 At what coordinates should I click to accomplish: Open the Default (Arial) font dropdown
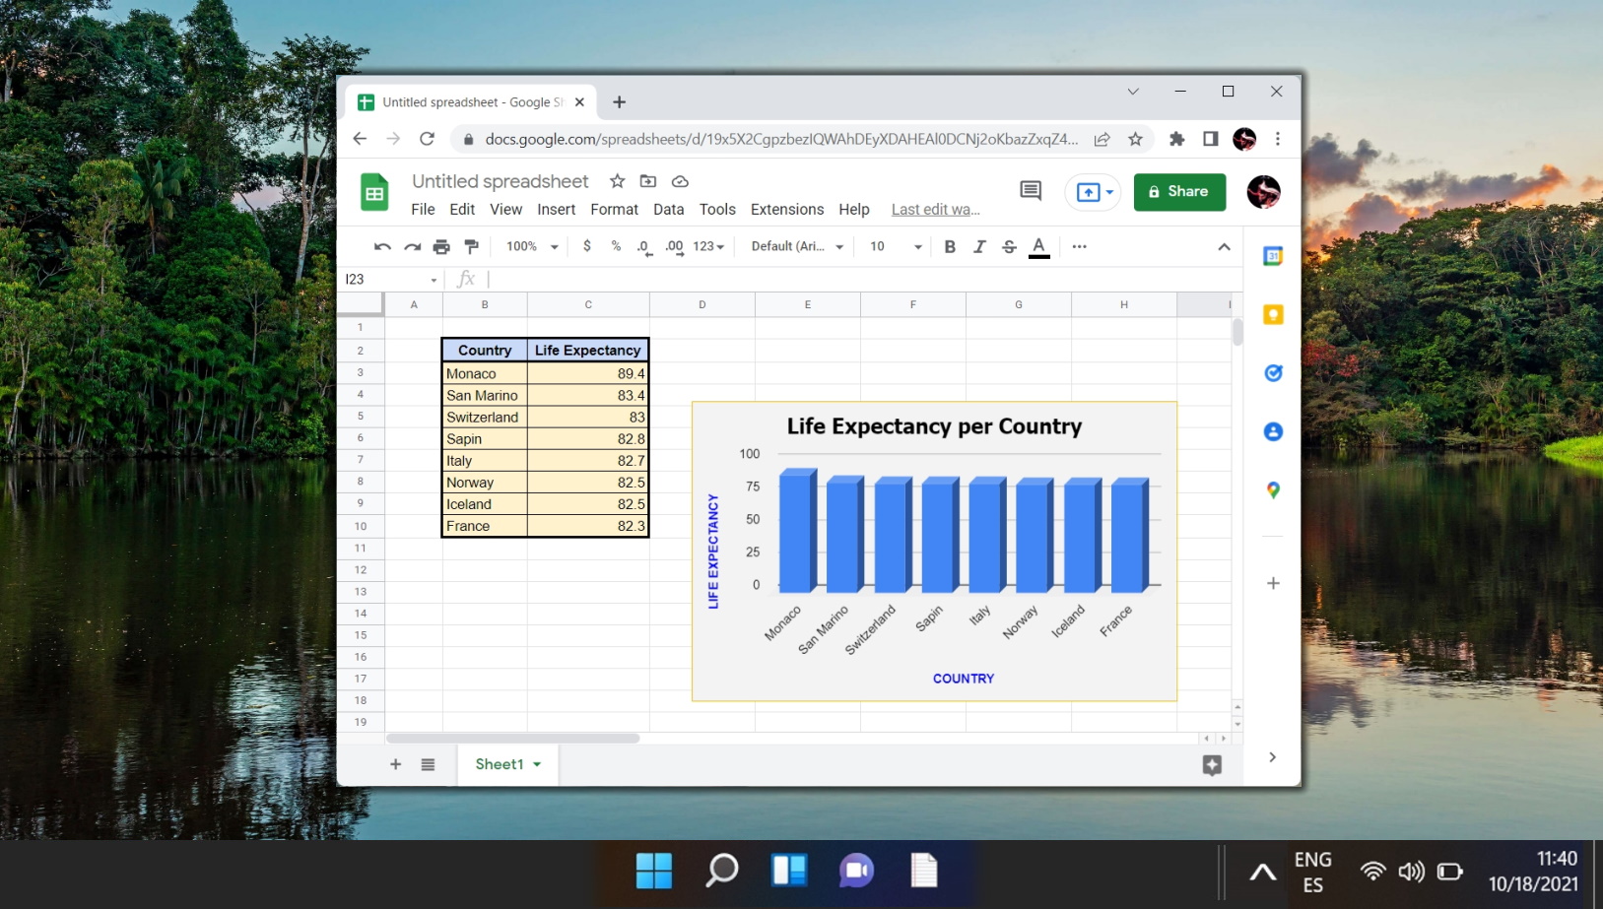click(x=797, y=247)
